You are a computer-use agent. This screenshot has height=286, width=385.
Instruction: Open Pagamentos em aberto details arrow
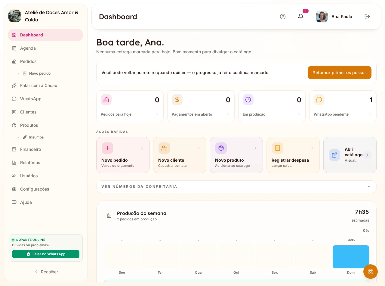228,114
